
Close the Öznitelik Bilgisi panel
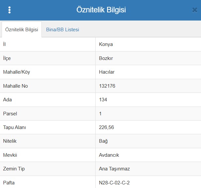click(x=194, y=10)
